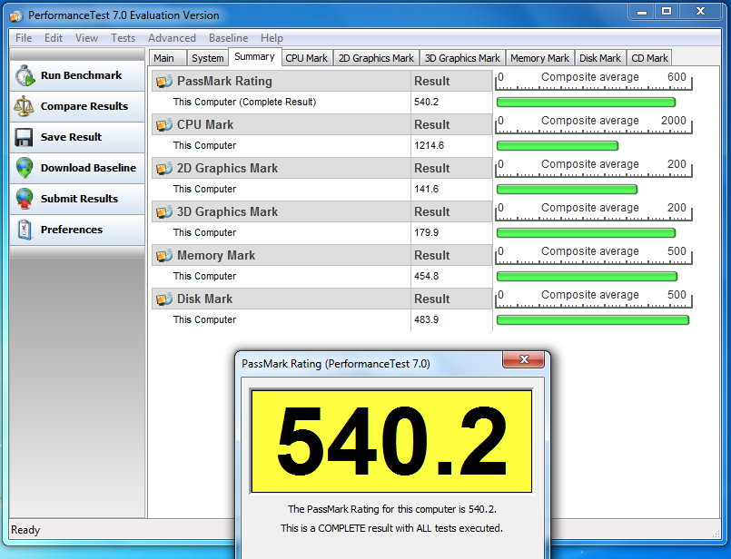The width and height of the screenshot is (731, 559).
Task: Click the Download Baseline globe icon
Action: pyautogui.click(x=25, y=168)
